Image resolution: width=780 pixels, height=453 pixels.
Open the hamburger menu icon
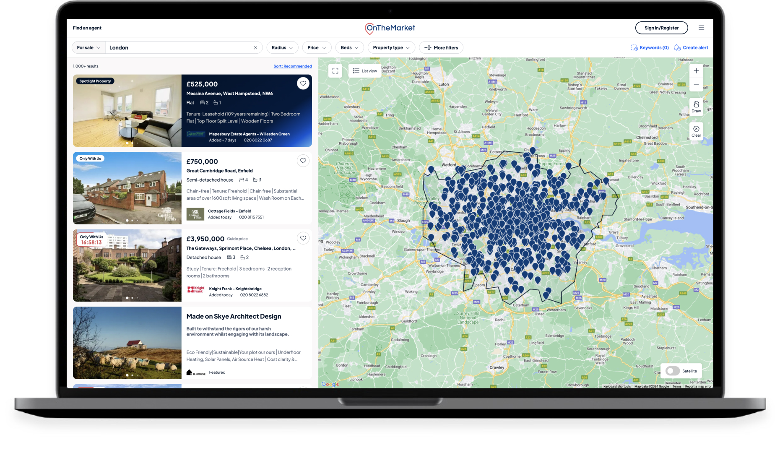tap(701, 28)
